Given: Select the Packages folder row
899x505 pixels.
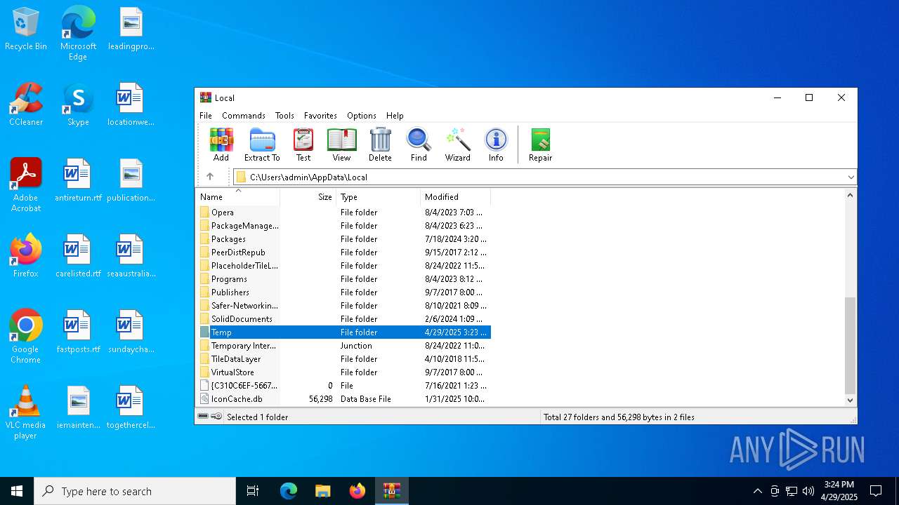Looking at the screenshot, I should pos(343,239).
